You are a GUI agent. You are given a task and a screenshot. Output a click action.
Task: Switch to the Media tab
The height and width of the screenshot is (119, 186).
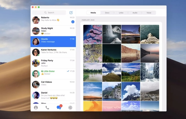tap(93, 13)
